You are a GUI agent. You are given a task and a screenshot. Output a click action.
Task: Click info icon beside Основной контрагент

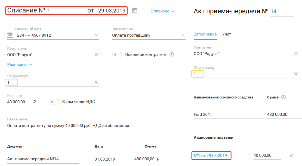[171, 55]
